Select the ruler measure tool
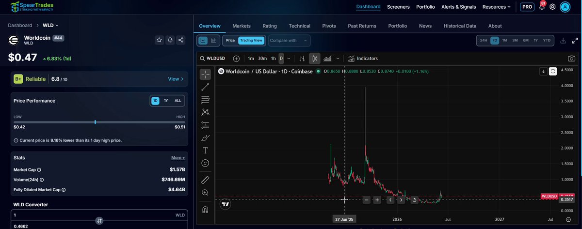Screen dimensions: 582x229 205,180
